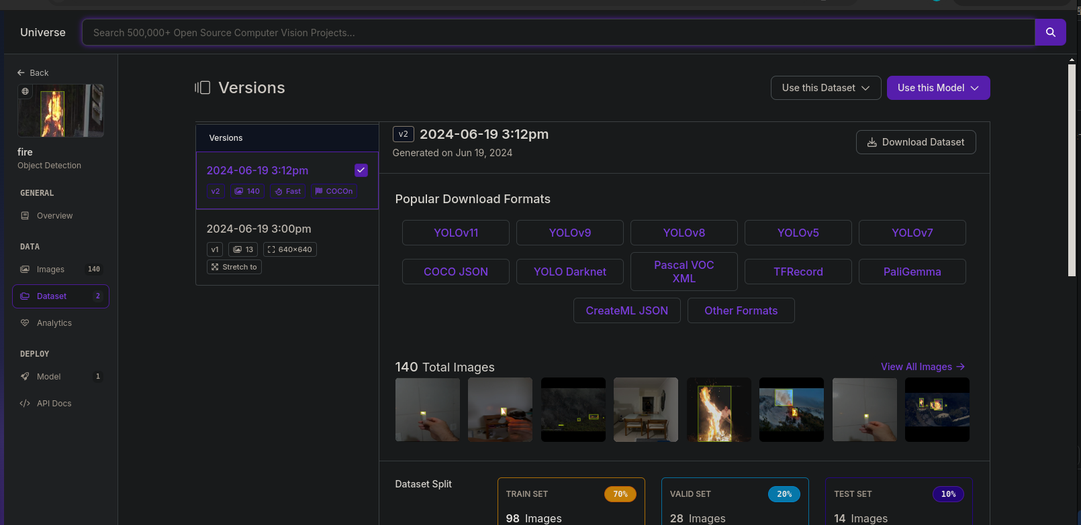Click the COCOn checkpoint tag
Viewport: 1081px width, 525px height.
(x=334, y=191)
